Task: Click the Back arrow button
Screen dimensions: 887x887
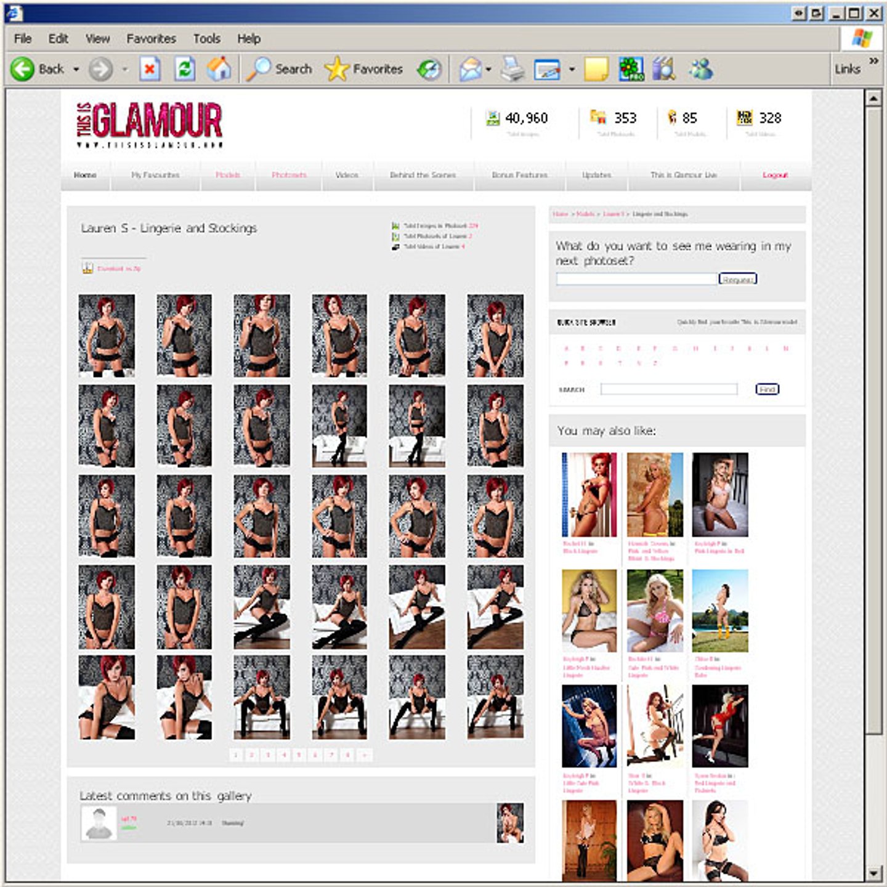Action: point(23,69)
